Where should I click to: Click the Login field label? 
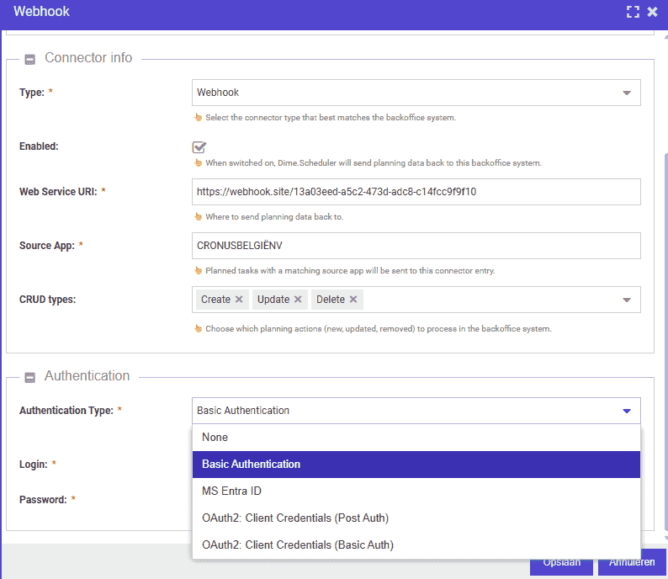coord(33,465)
